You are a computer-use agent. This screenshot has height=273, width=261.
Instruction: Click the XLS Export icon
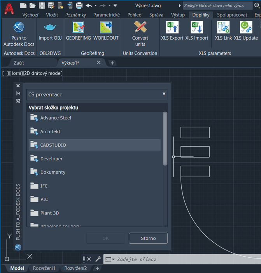pos(172,27)
